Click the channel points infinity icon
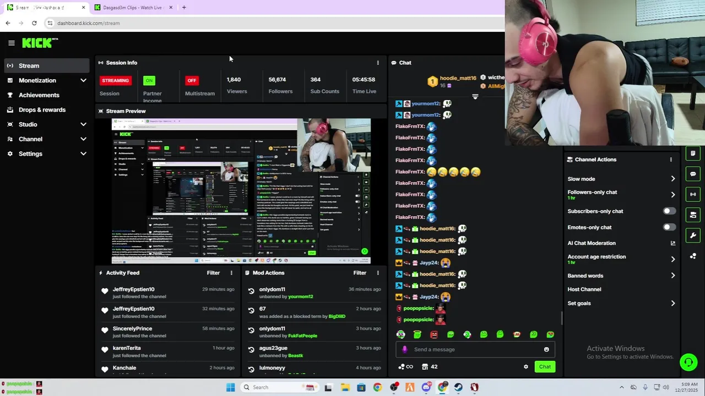This screenshot has height=396, width=705. click(405, 367)
